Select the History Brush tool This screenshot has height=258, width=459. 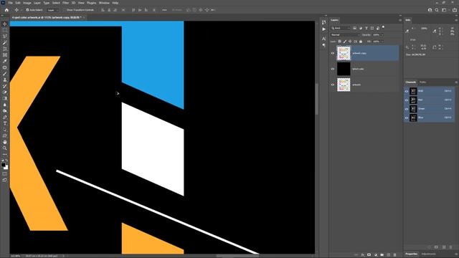click(x=5, y=86)
